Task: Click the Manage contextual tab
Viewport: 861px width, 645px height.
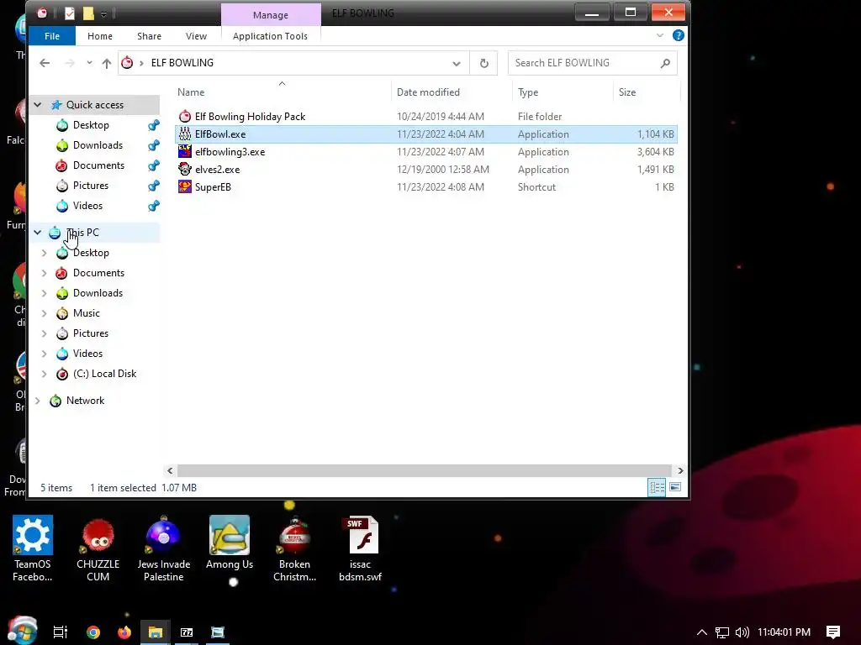Action: coord(271,15)
